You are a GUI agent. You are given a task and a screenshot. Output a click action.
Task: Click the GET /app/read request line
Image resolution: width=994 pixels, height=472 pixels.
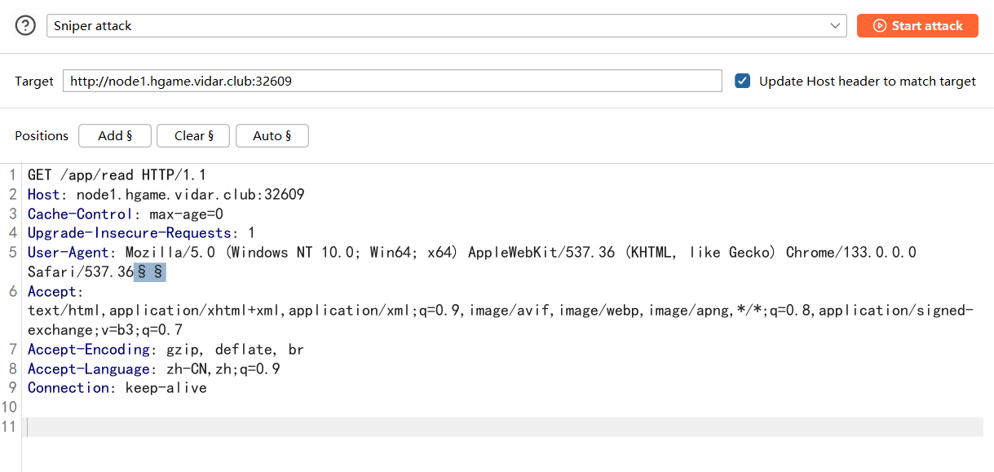tap(117, 175)
